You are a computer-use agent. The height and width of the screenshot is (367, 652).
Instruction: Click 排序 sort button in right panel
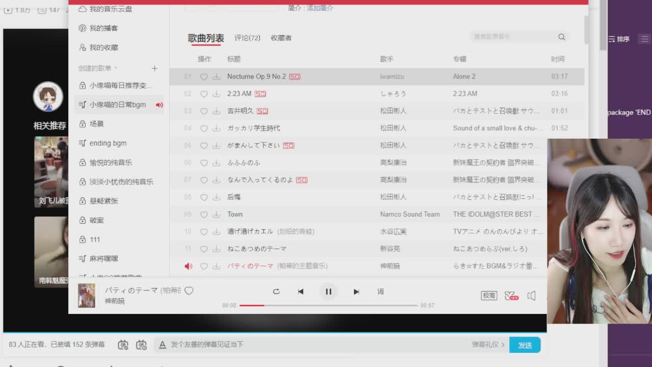(x=619, y=39)
